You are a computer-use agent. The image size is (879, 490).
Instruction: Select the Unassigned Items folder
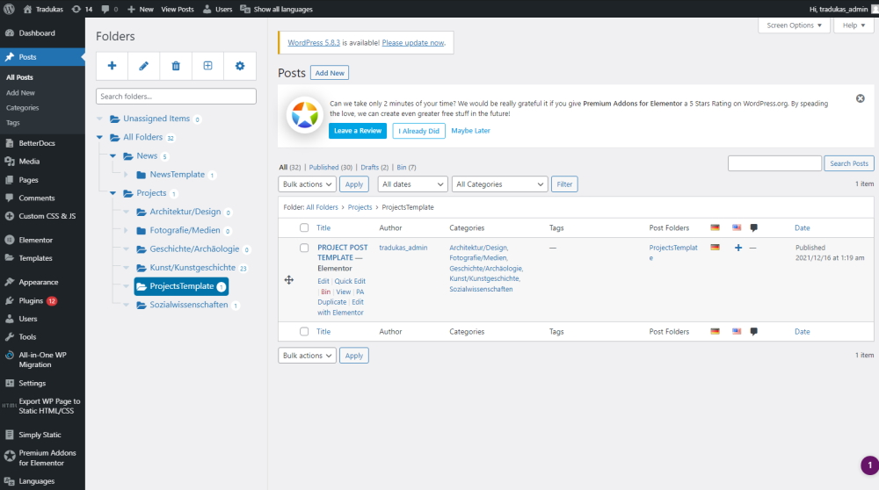[156, 119]
